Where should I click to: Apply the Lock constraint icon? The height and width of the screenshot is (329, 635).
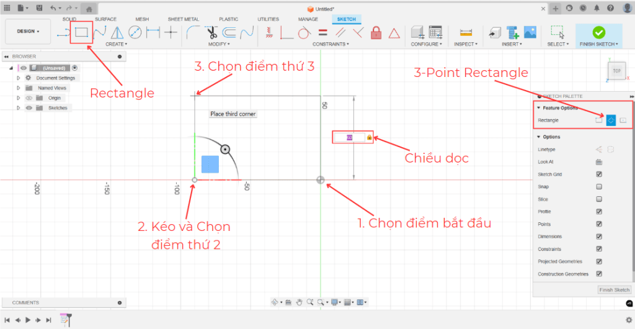(376, 32)
